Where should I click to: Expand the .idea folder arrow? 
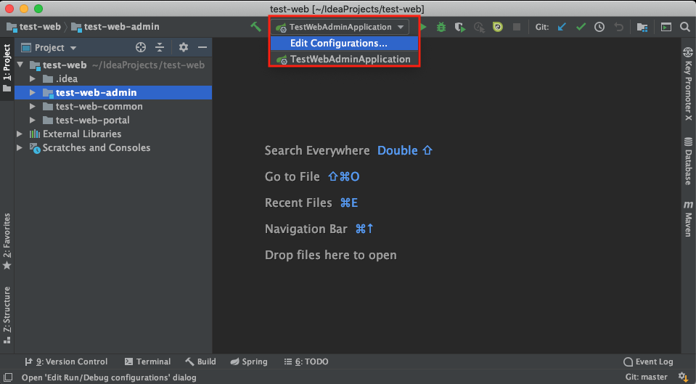[x=33, y=78]
